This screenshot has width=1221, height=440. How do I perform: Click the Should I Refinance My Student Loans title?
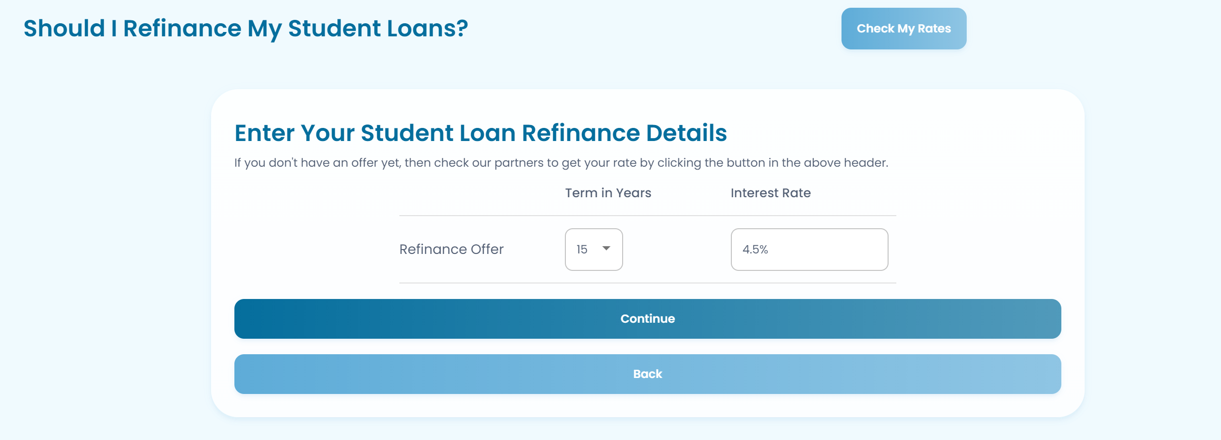(246, 28)
